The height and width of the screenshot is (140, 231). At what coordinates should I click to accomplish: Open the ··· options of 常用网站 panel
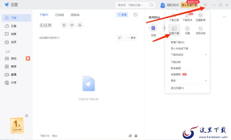[224, 17]
